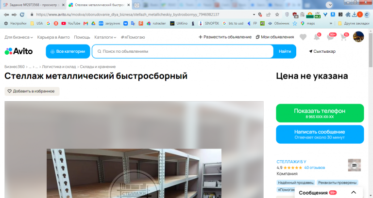The height and width of the screenshot is (198, 373).
Task: Open Логистика и склад breadcrumb
Action: (59, 67)
